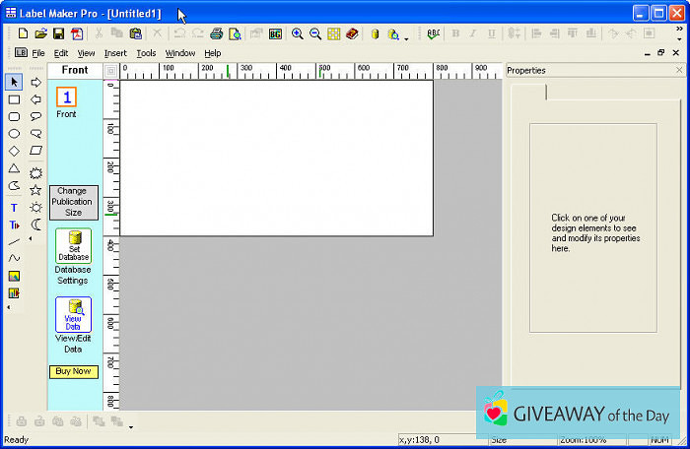Expand the shape tools palette arrow
Image resolution: width=690 pixels, height=449 pixels.
tap(29, 238)
